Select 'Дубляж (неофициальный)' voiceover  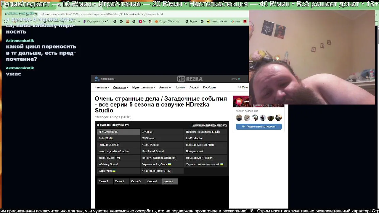205,132
